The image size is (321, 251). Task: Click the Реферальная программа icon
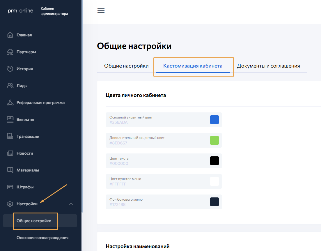[10, 102]
